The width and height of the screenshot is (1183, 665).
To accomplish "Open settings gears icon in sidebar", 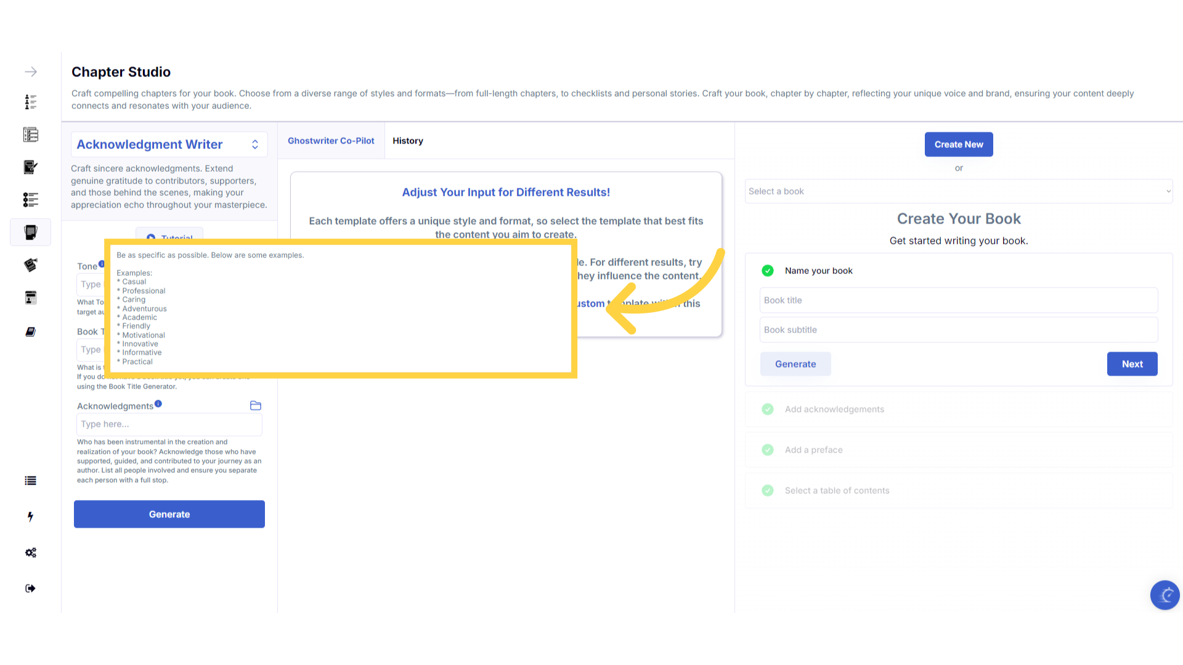I will click(x=30, y=552).
